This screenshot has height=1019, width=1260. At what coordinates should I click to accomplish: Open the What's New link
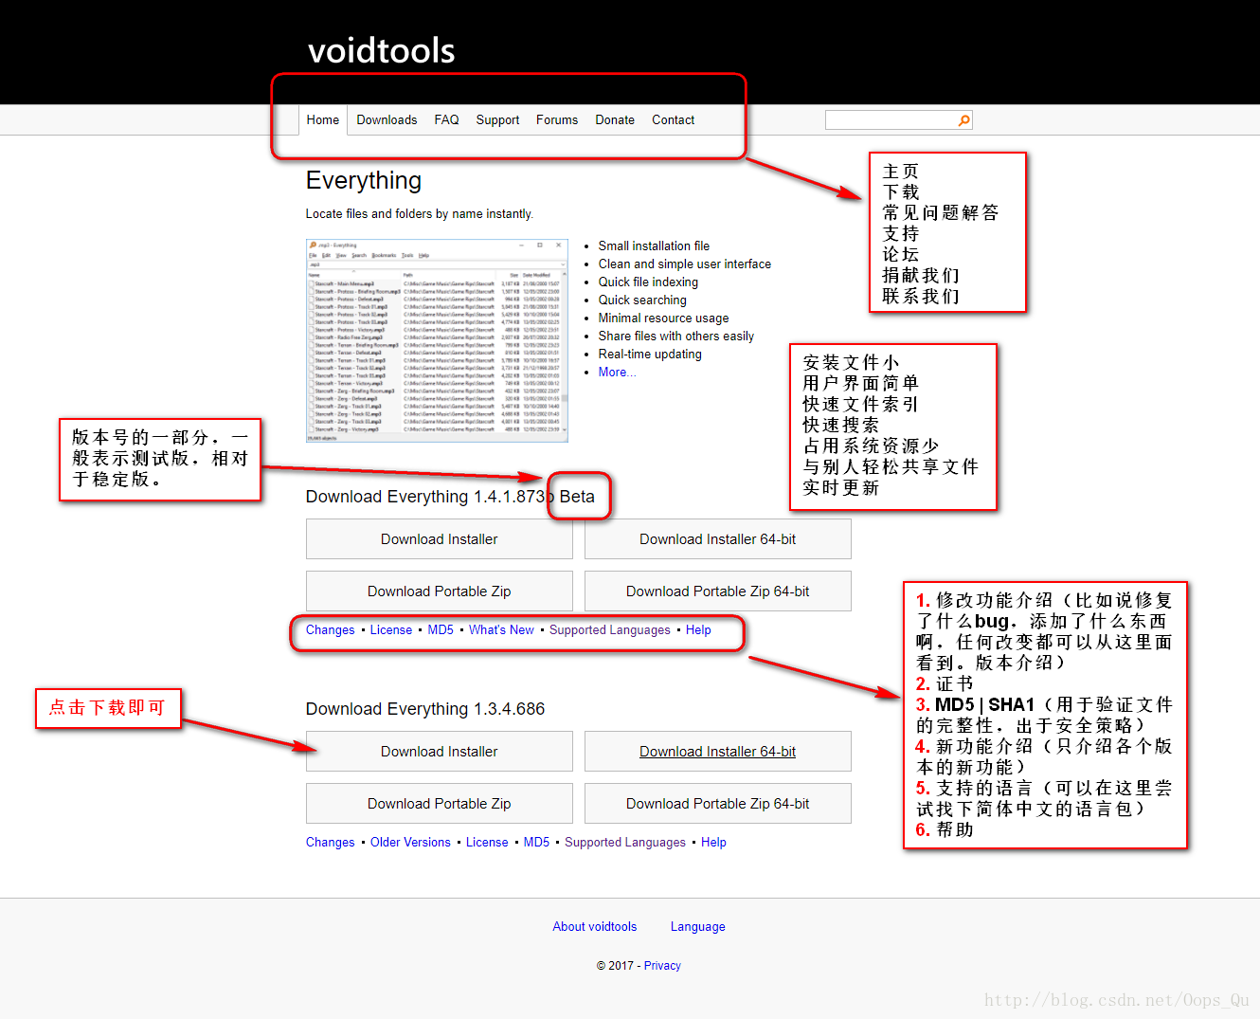[x=501, y=630]
